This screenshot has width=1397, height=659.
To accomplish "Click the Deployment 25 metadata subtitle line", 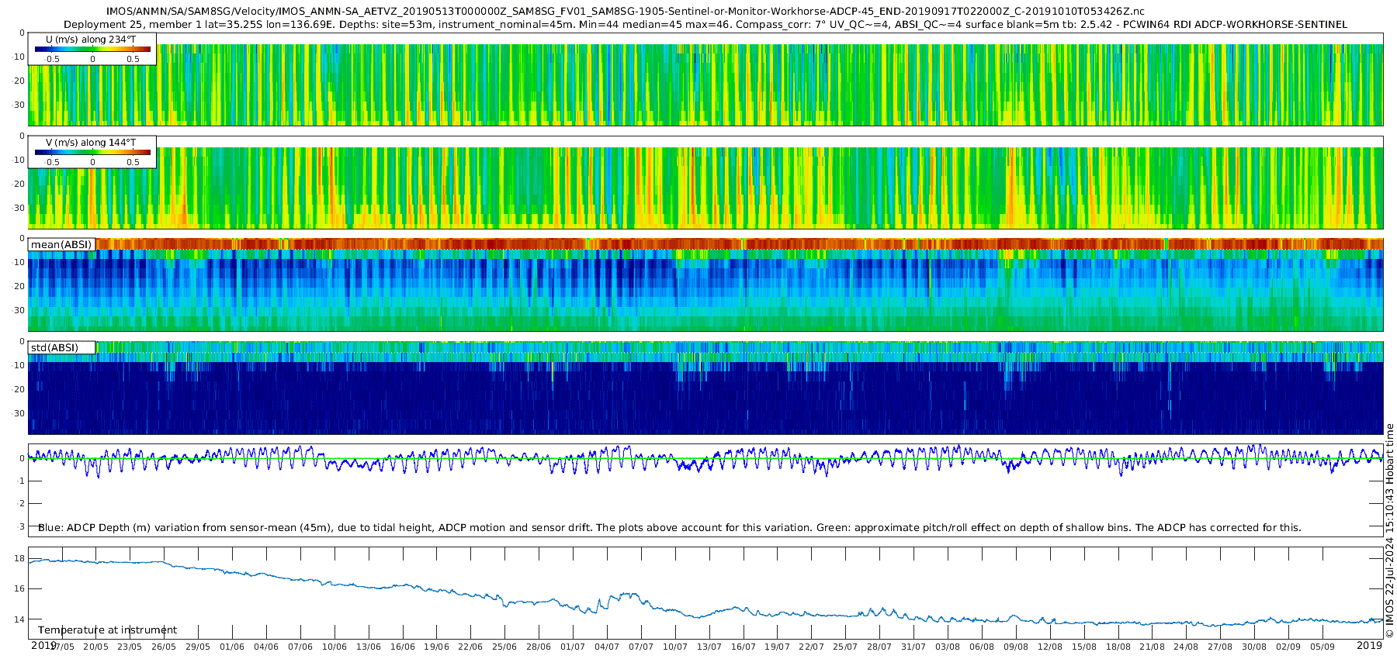I will (x=705, y=25).
